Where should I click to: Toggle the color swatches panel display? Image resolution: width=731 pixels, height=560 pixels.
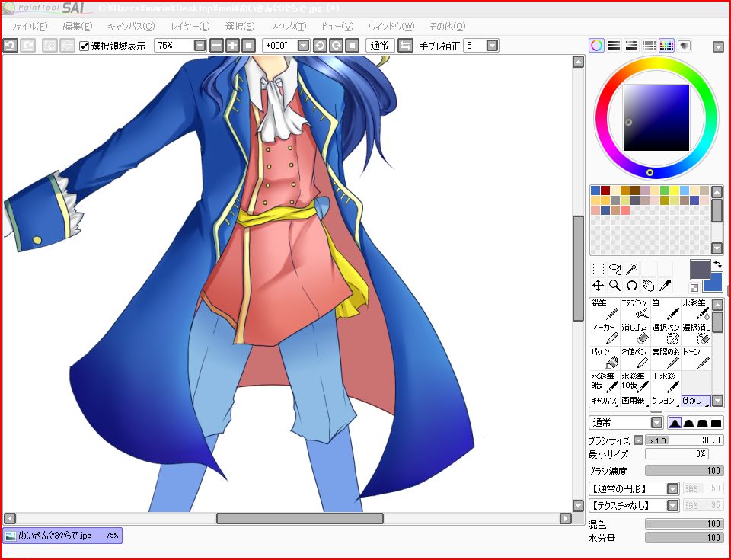(x=666, y=45)
